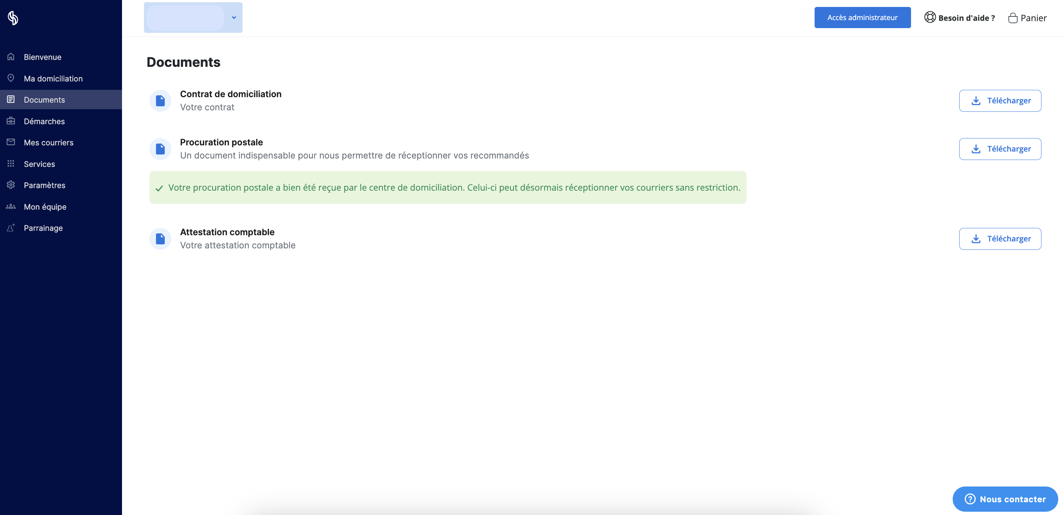Click the procuration reçue confirmation message
The height and width of the screenshot is (515, 1063).
pyautogui.click(x=448, y=188)
